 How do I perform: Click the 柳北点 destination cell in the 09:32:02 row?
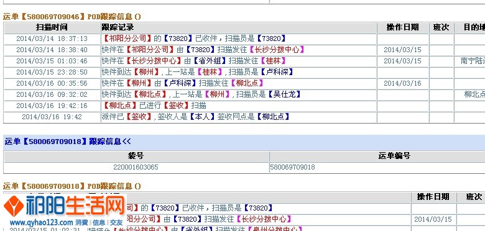[474, 94]
